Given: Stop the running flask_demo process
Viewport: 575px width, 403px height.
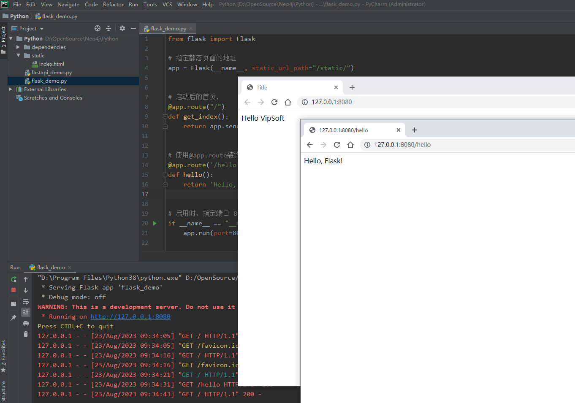Looking at the screenshot, I should pyautogui.click(x=14, y=290).
